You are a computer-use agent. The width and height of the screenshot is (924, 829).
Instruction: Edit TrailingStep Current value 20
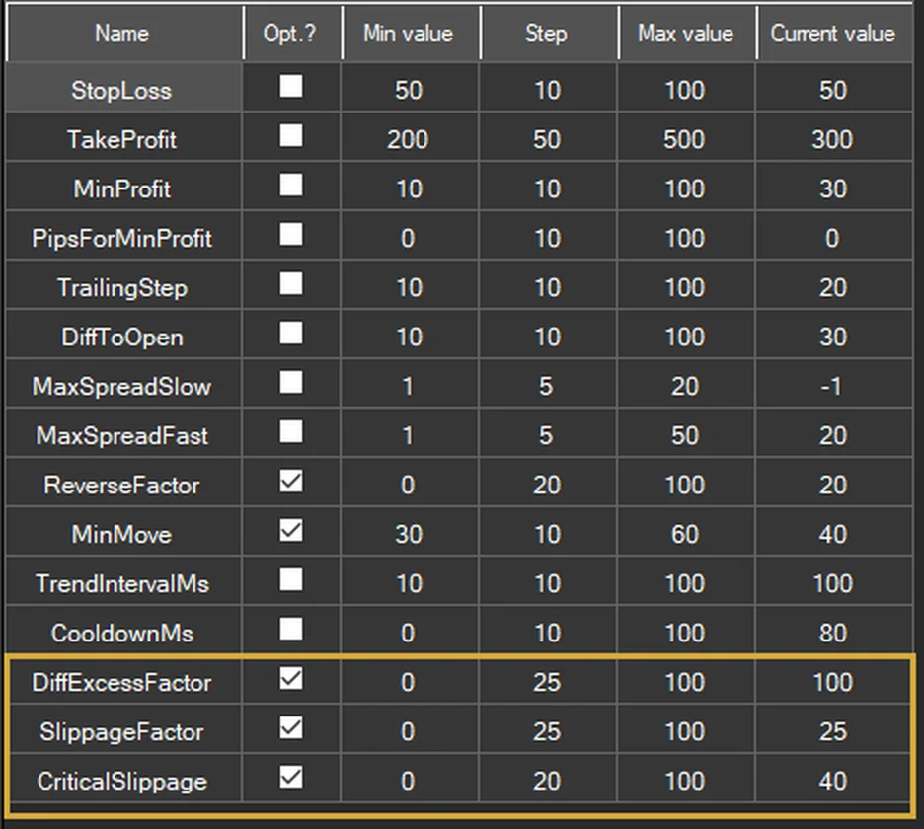point(834,286)
